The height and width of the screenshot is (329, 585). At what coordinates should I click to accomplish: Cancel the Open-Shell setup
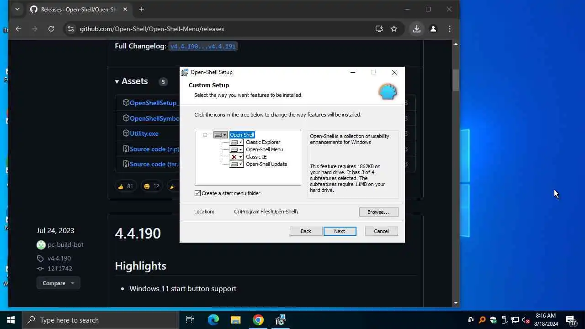381,231
